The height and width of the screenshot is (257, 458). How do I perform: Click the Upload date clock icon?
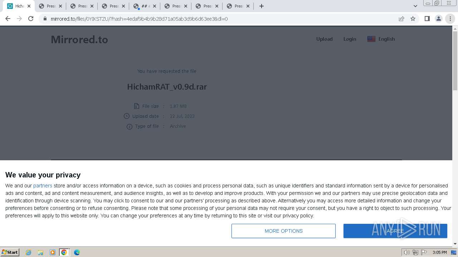(126, 116)
